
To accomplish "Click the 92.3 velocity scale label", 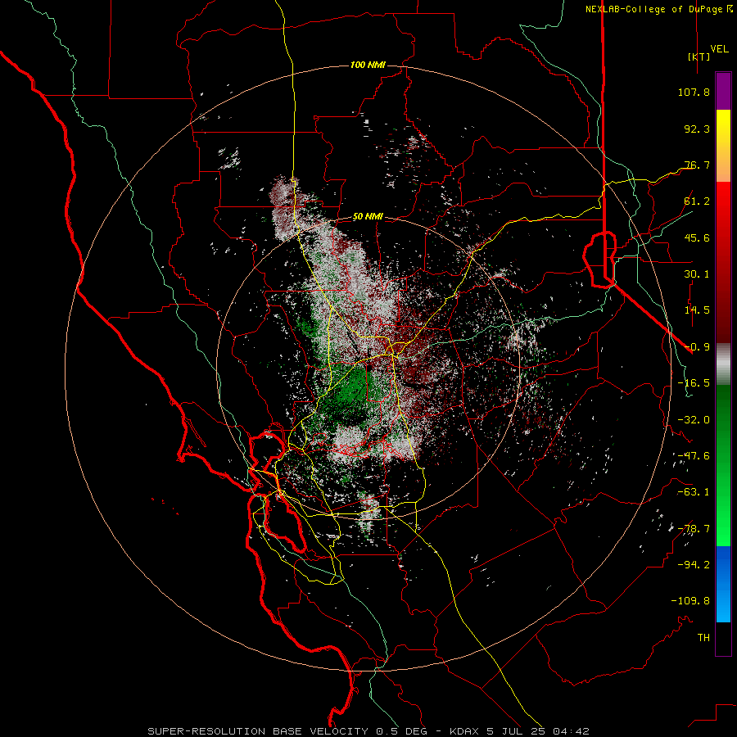I will pos(697,129).
